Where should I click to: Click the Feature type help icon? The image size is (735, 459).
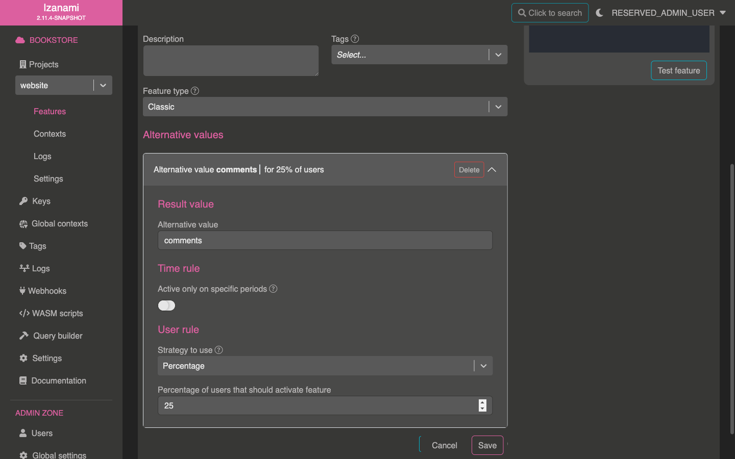[195, 91]
